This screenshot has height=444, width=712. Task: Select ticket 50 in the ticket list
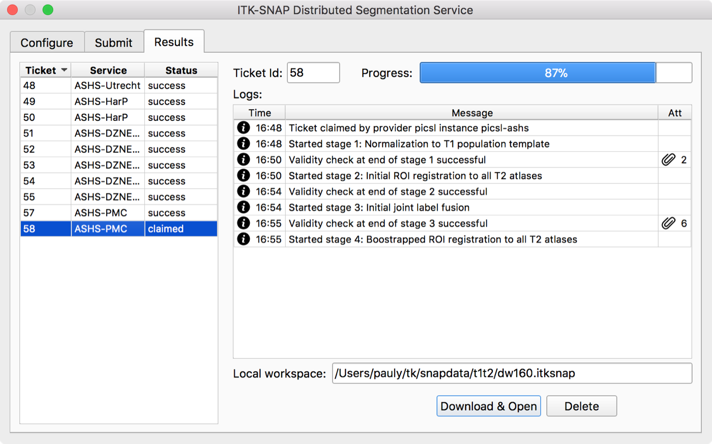119,117
